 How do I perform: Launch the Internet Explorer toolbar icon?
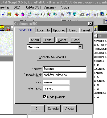coord(88,14)
